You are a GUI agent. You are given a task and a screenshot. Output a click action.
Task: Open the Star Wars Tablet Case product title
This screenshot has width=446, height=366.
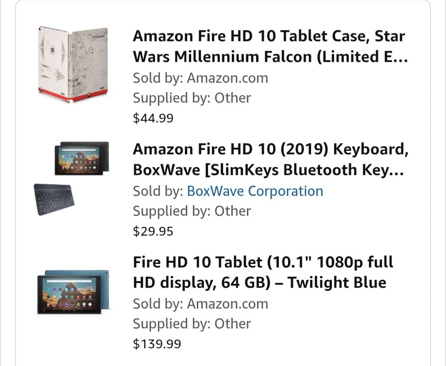[269, 46]
